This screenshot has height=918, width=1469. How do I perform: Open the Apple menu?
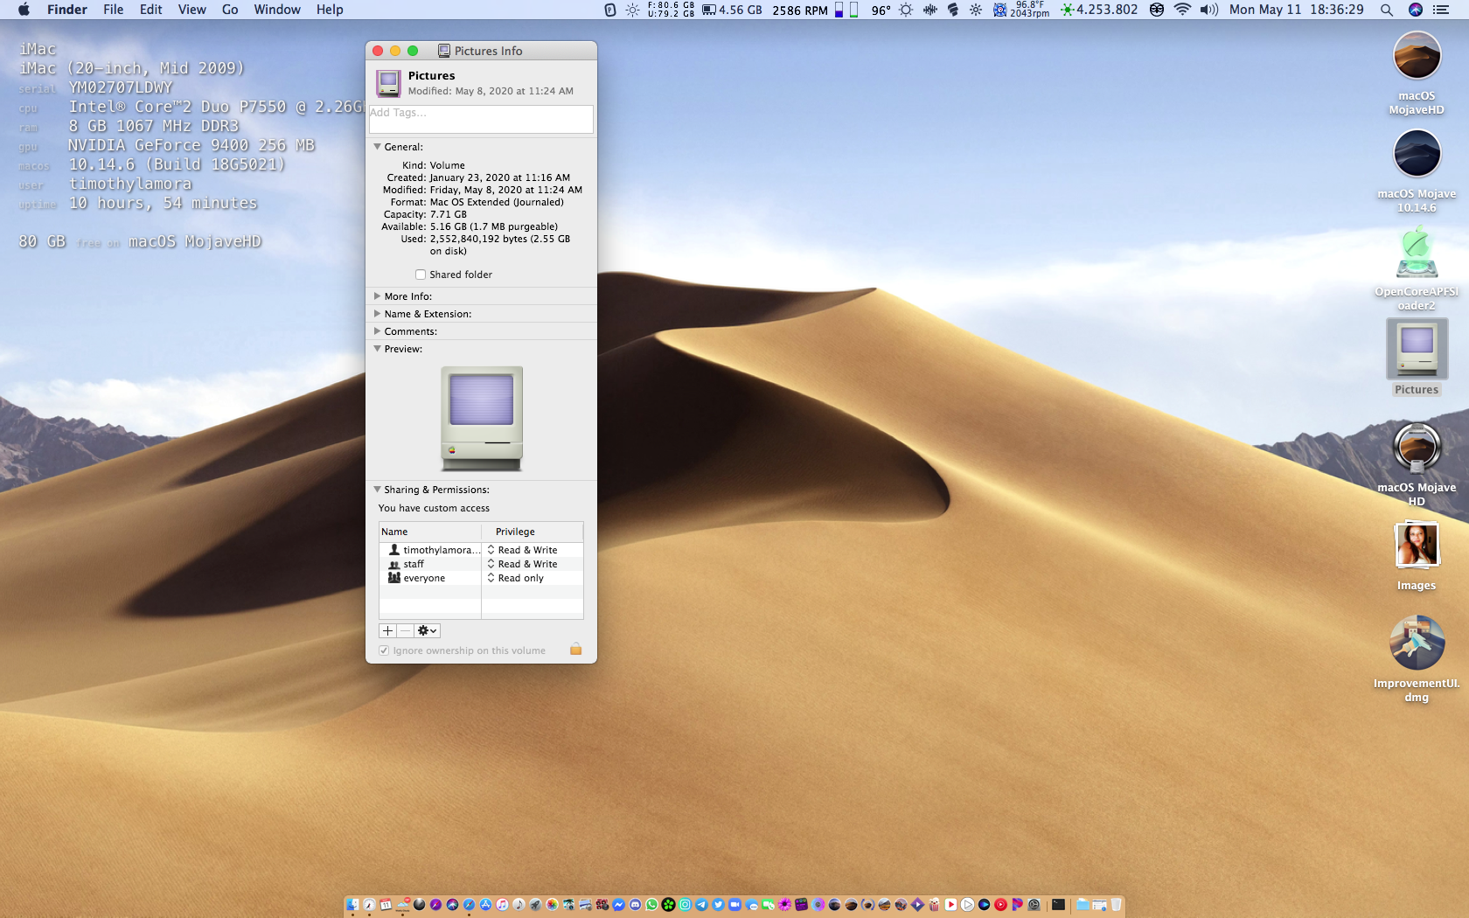(x=24, y=10)
